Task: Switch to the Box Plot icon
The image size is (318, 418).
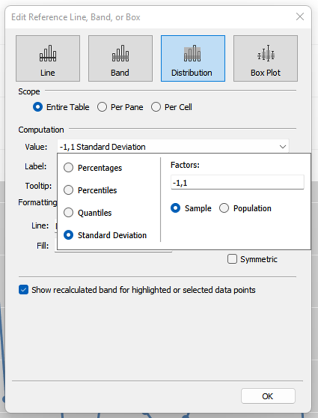Action: tap(265, 58)
